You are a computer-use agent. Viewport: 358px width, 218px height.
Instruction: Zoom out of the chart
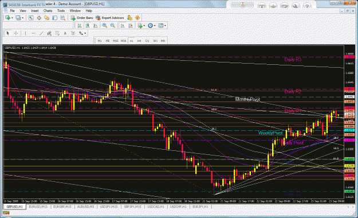pyautogui.click(x=113, y=26)
